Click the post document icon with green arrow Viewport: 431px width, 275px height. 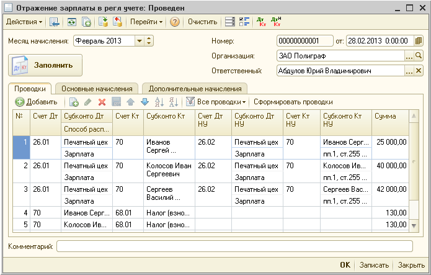[x=104, y=22]
